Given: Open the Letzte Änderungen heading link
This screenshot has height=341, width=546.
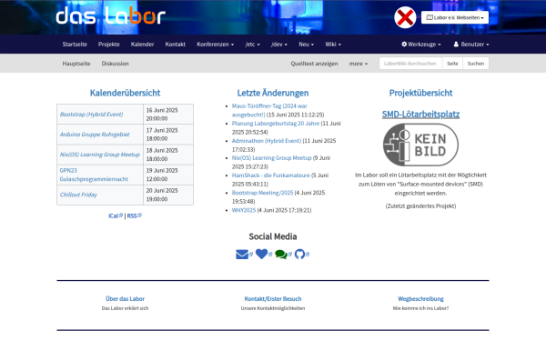Looking at the screenshot, I should pyautogui.click(x=273, y=93).
